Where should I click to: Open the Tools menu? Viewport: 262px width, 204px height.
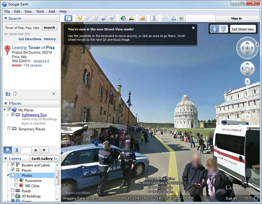[x=40, y=11]
